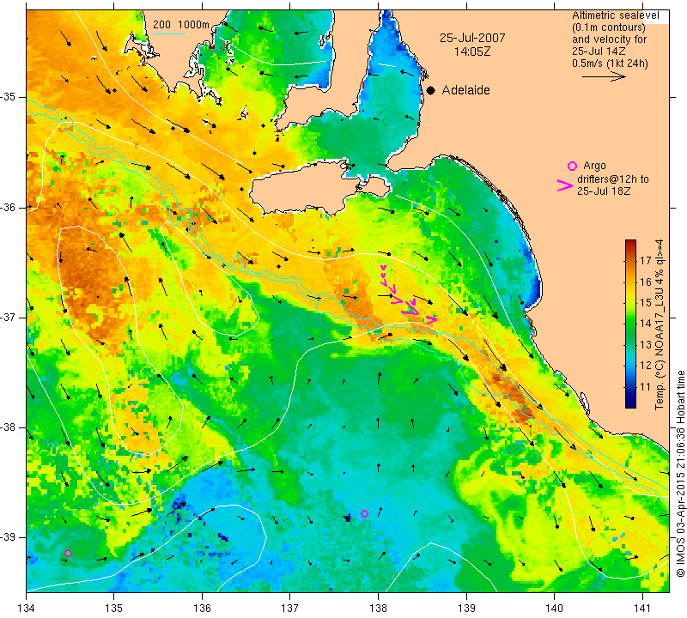Click the 138 longitude axis label
This screenshot has height=618, width=687.
pos(378,608)
